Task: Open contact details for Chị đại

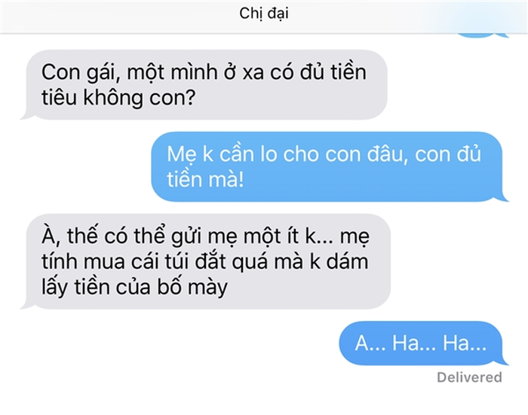Action: pos(264,14)
